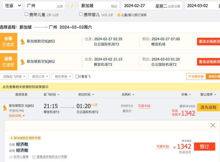Click 重选去程航班 button

click(209, 41)
